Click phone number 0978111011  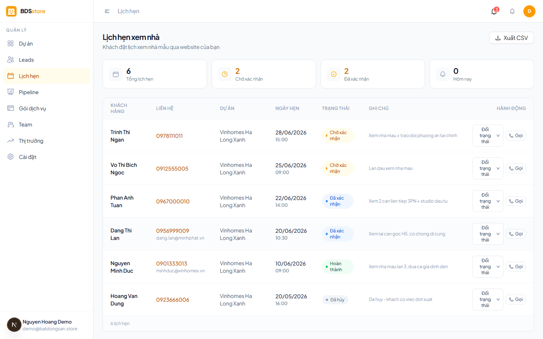coord(169,136)
